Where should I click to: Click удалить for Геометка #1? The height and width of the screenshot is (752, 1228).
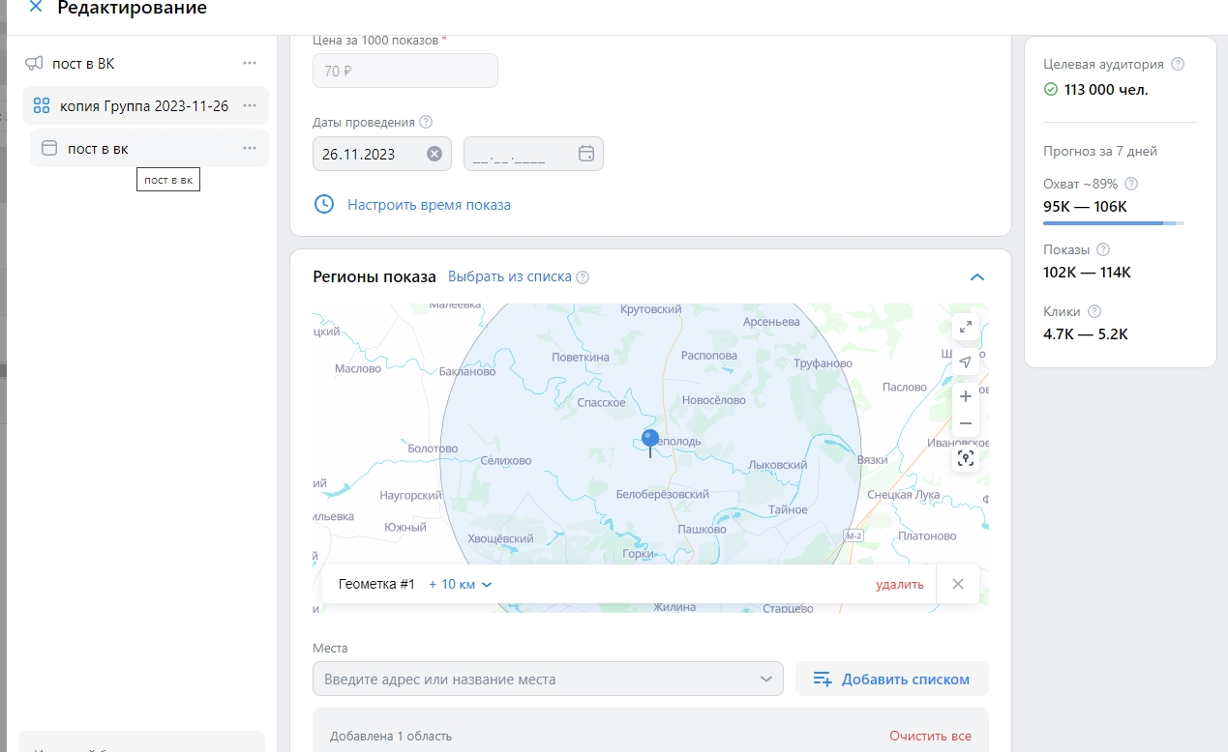pos(900,584)
